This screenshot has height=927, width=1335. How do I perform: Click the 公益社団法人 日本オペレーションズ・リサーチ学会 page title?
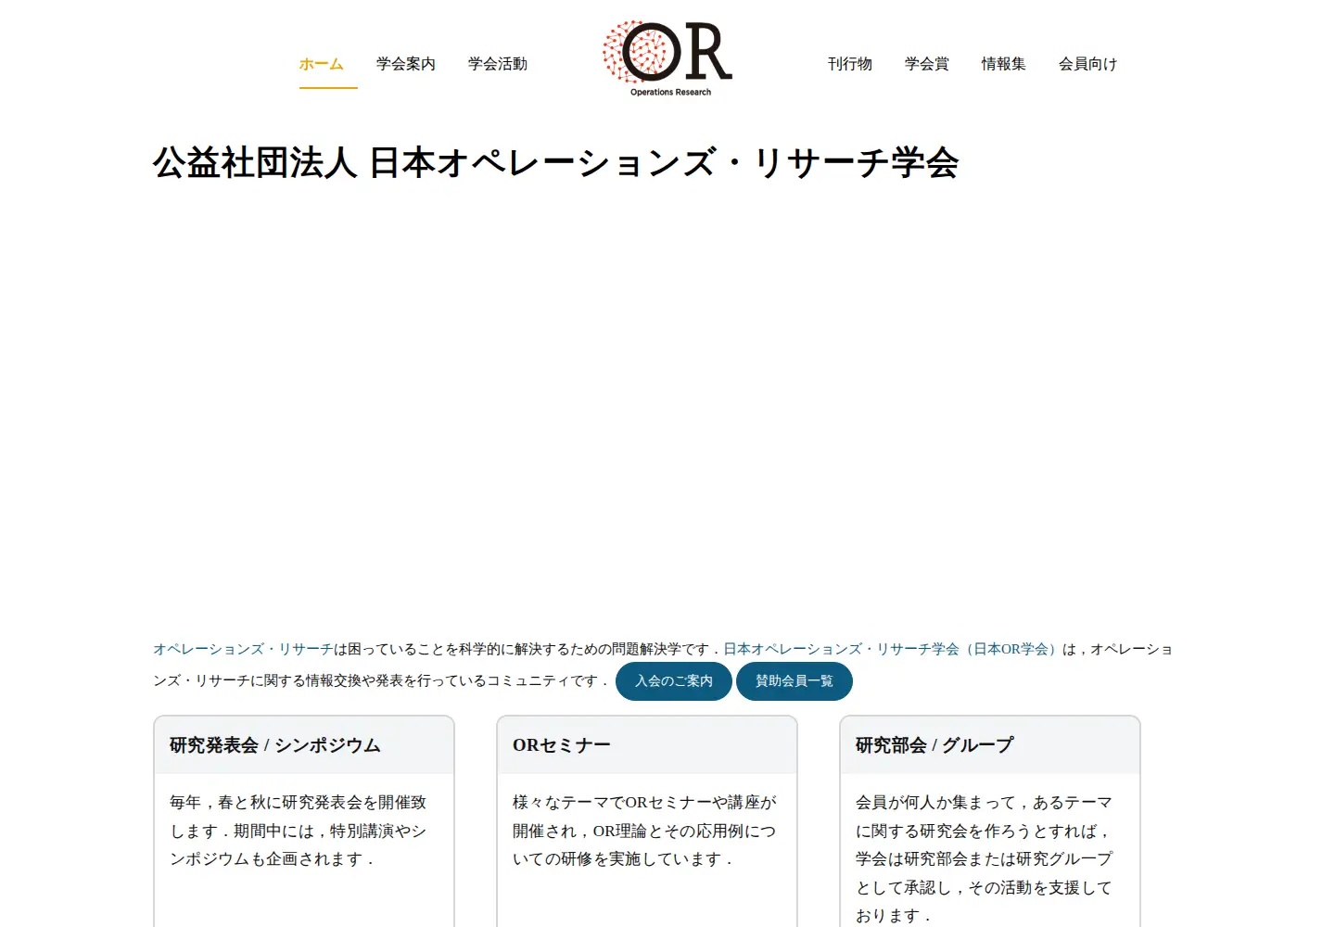pyautogui.click(x=555, y=163)
